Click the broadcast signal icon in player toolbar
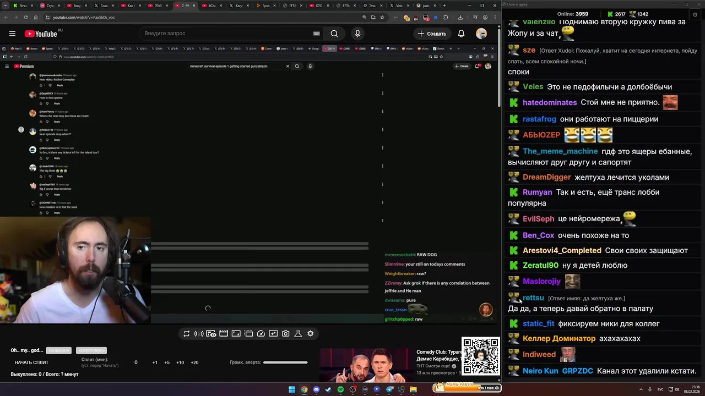The height and width of the screenshot is (396, 705). tap(199, 333)
